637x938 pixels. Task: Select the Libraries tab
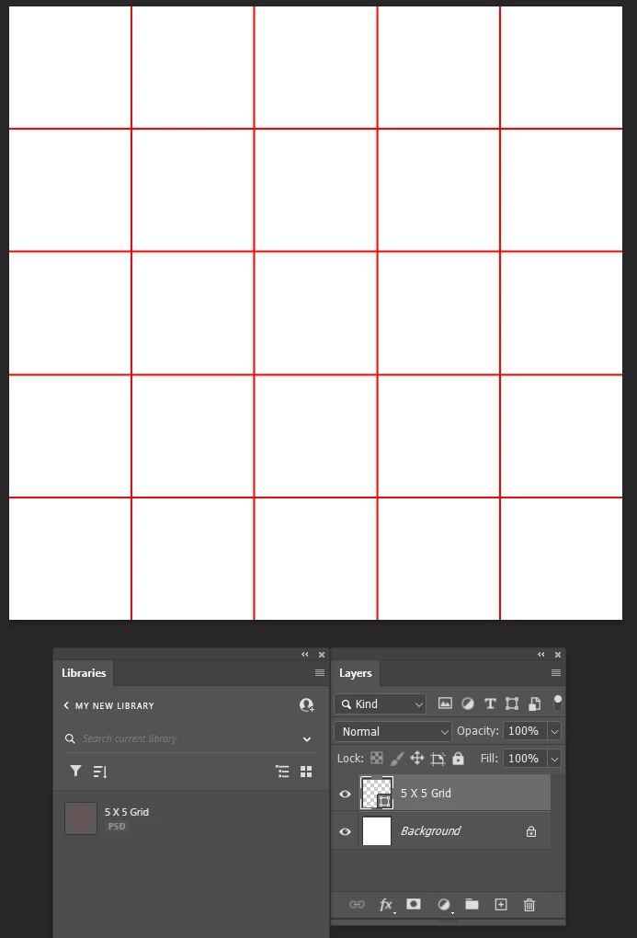click(84, 673)
